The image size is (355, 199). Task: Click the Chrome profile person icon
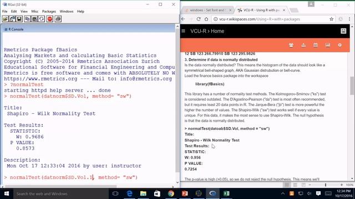click(311, 4)
